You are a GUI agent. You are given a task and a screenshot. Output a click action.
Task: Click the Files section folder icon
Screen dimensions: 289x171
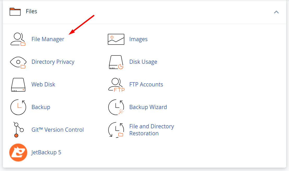pos(15,12)
